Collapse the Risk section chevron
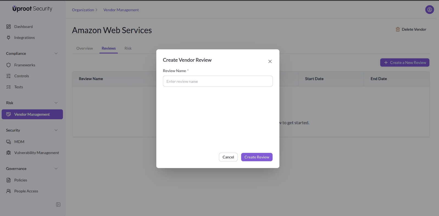The height and width of the screenshot is (216, 439). coord(56,103)
